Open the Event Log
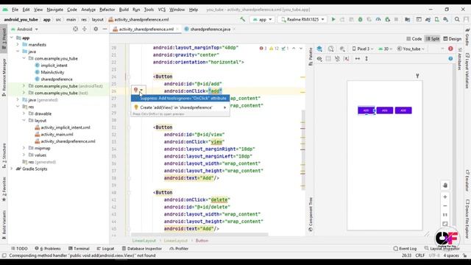This screenshot has width=471, height=265. pyautogui.click(x=405, y=249)
